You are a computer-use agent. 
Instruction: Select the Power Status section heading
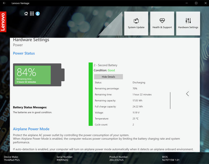(24, 53)
